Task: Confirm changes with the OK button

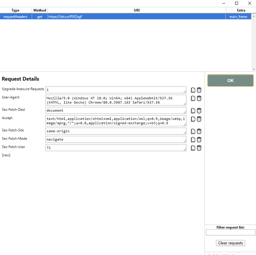Action: click(230, 81)
